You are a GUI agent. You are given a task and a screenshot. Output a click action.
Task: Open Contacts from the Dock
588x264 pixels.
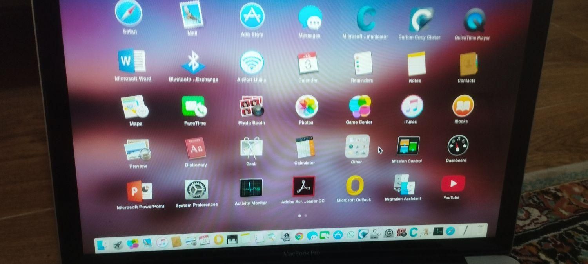(177, 242)
